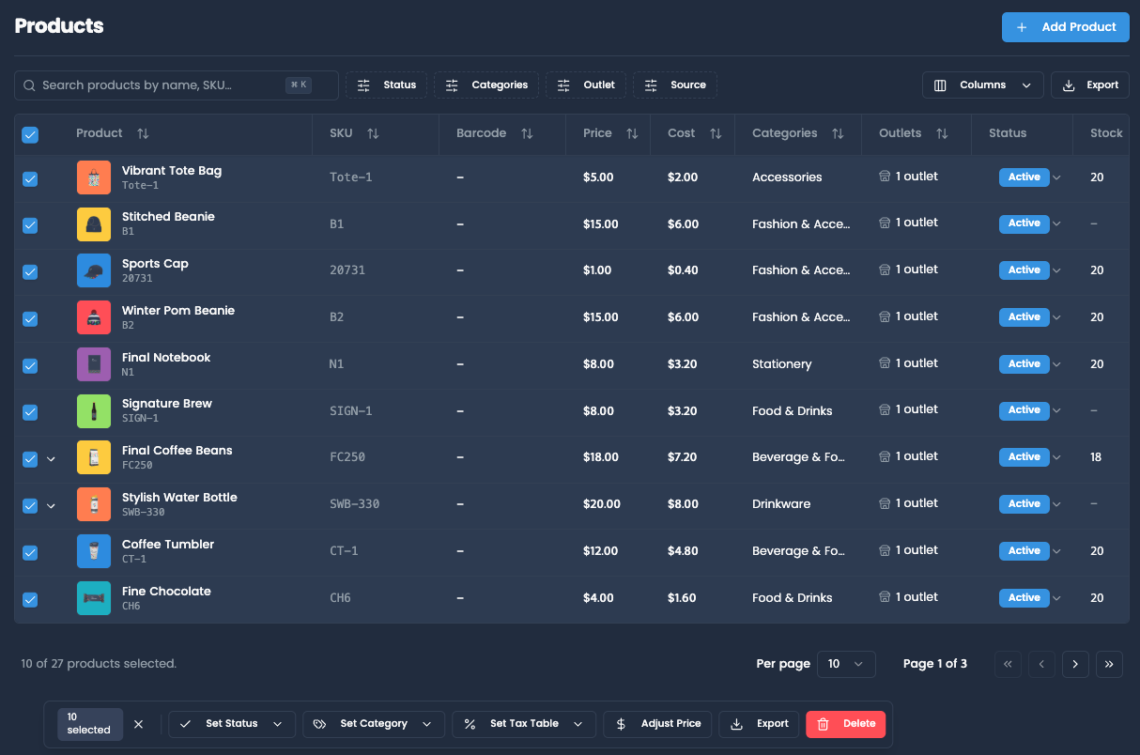The height and width of the screenshot is (755, 1140).
Task: Click the Coffee Tumbler product icon
Action: pos(94,551)
